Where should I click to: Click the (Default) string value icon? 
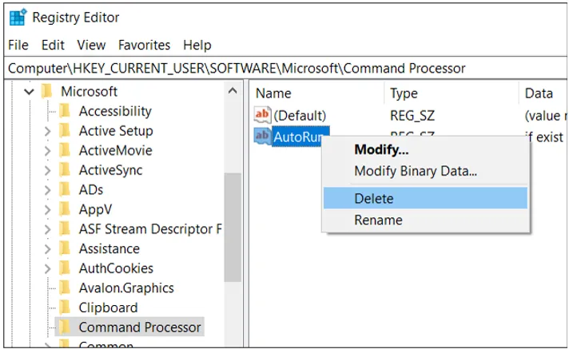(x=263, y=116)
